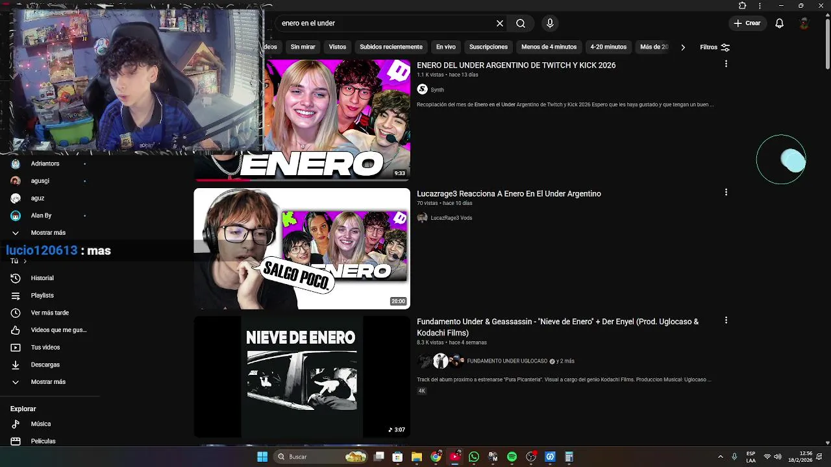Open the volume tray icon

click(x=778, y=457)
